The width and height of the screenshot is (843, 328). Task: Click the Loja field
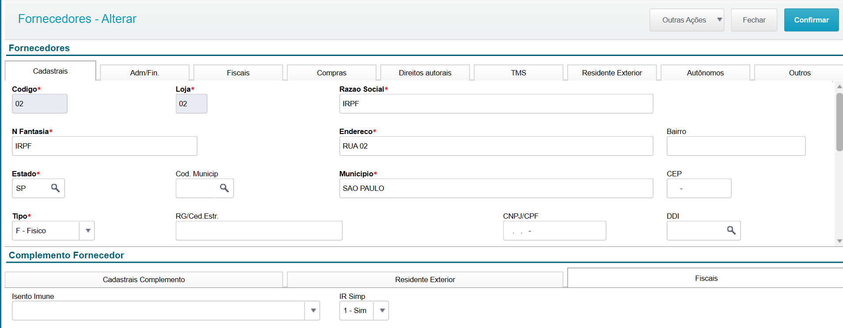point(191,104)
